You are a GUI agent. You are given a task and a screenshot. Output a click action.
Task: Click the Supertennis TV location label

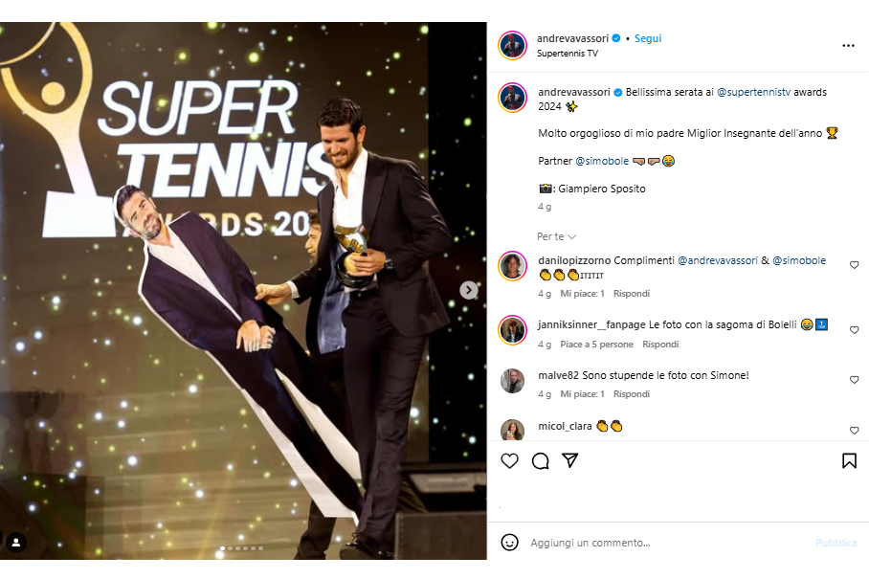point(568,54)
